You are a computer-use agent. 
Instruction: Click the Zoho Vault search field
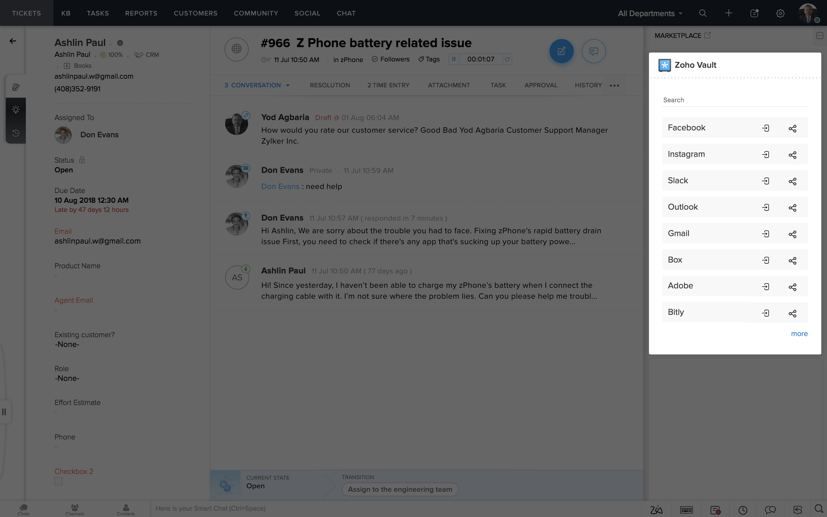[x=735, y=100]
